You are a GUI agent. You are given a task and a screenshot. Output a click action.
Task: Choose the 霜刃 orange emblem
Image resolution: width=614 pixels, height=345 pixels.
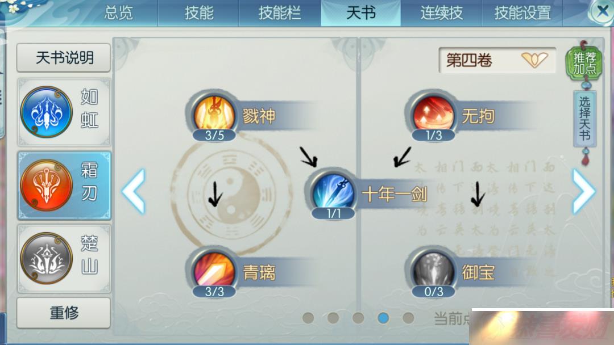tap(47, 185)
